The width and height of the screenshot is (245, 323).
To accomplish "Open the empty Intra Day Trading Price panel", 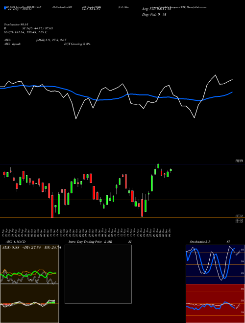I will tap(98, 274).
